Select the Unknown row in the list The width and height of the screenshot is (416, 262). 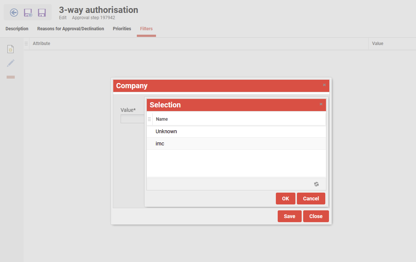coord(166,131)
